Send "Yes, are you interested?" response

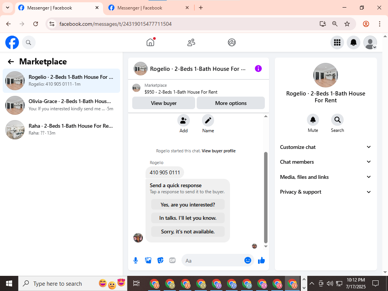tap(188, 205)
